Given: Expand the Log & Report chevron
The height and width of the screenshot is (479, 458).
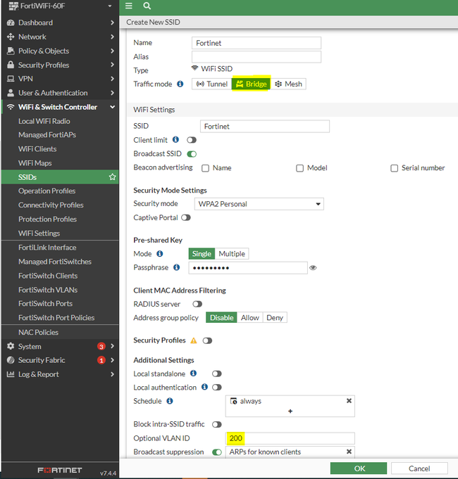Looking at the screenshot, I should (112, 374).
